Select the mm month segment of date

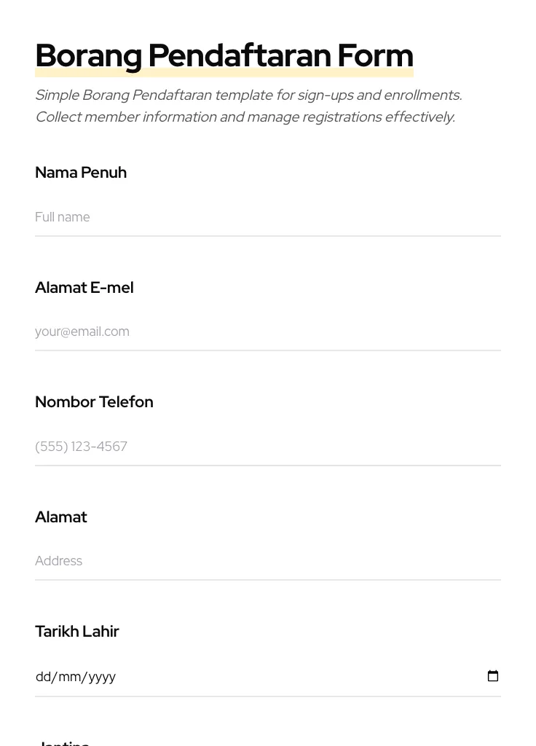[69, 677]
